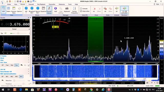The width and height of the screenshot is (164, 92).
Task: Select NR1 noise reduction
Action: tap(7, 76)
